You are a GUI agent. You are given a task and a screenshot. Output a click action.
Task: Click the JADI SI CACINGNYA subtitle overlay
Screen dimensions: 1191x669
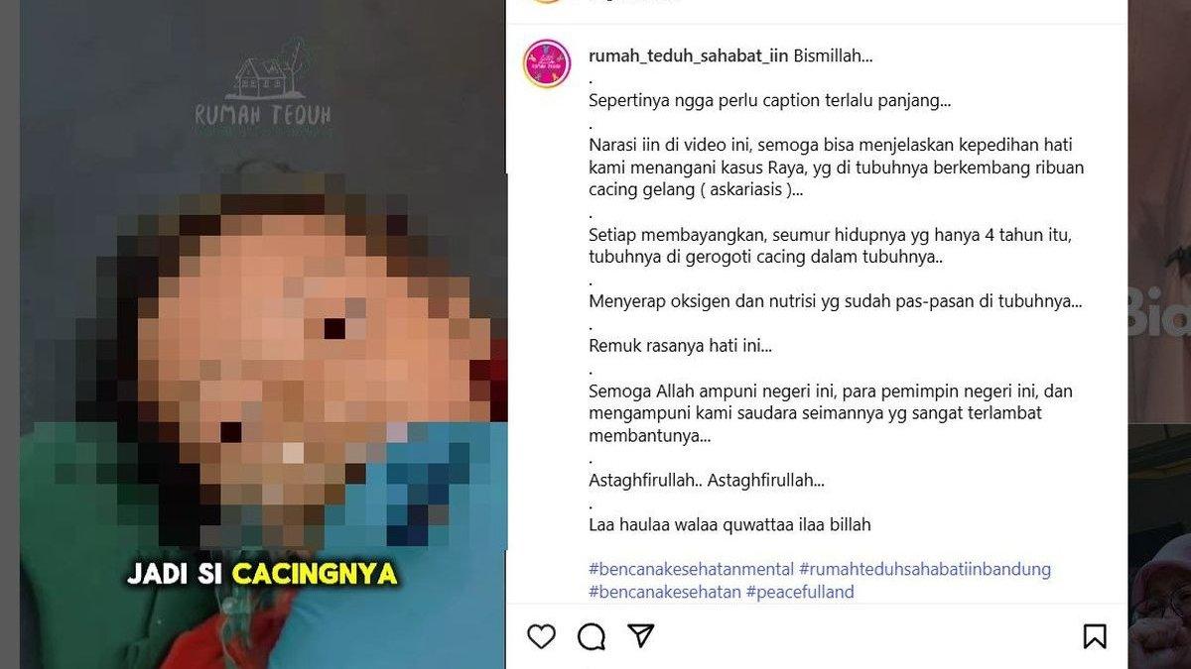pos(262,574)
